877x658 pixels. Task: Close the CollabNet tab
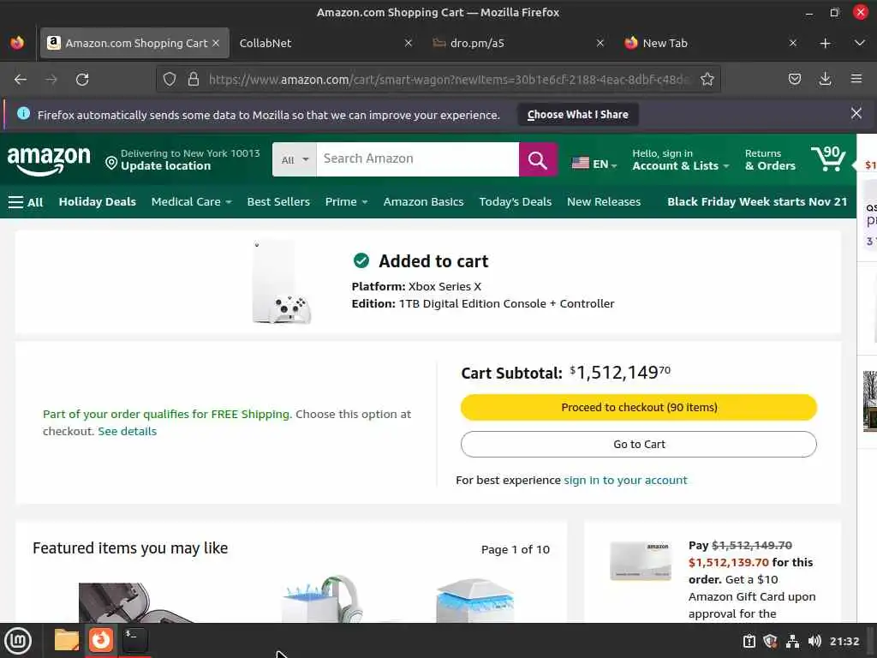(409, 43)
